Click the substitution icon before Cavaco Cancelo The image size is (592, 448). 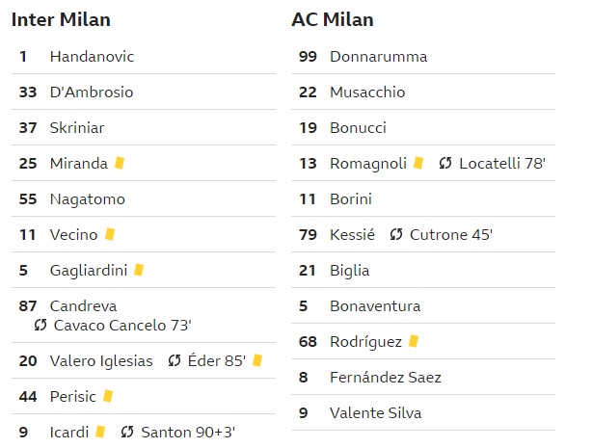pyautogui.click(x=40, y=325)
